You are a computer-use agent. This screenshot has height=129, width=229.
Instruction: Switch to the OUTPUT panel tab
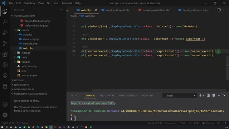pos(75,96)
